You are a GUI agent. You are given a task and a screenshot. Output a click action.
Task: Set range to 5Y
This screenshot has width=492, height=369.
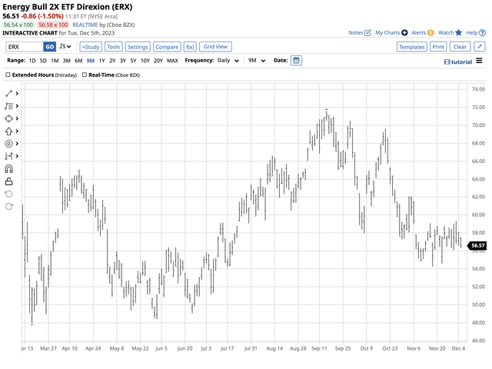133,61
